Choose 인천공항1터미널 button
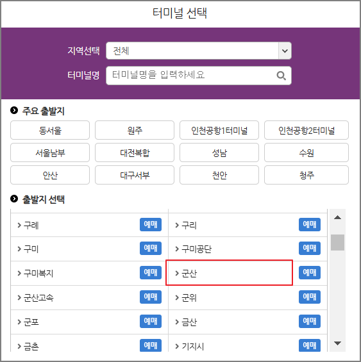Viewport: 361px width, 362px height. click(219, 130)
